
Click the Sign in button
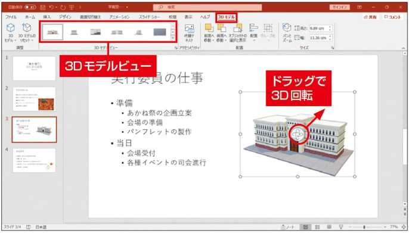pyautogui.click(x=339, y=7)
